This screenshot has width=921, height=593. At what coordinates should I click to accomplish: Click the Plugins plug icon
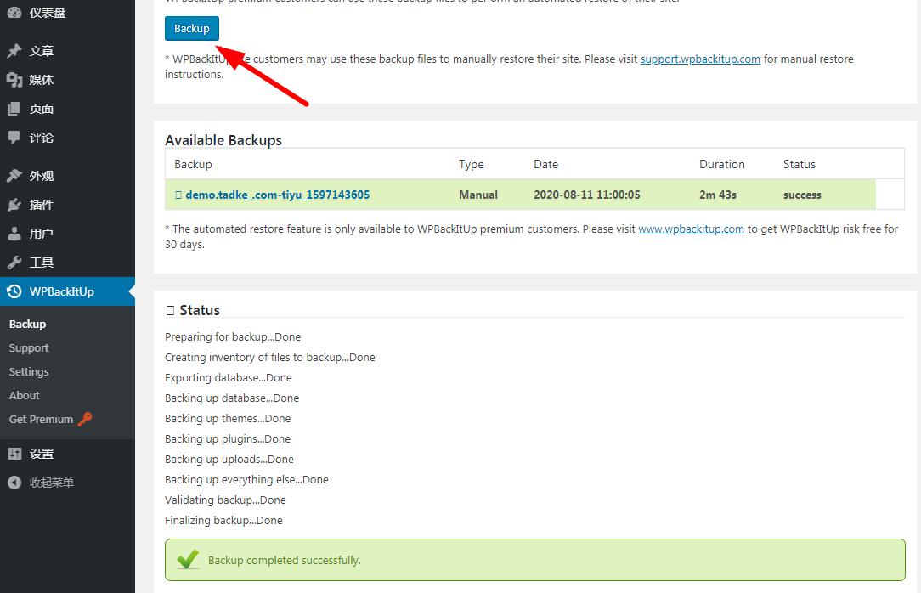click(14, 205)
